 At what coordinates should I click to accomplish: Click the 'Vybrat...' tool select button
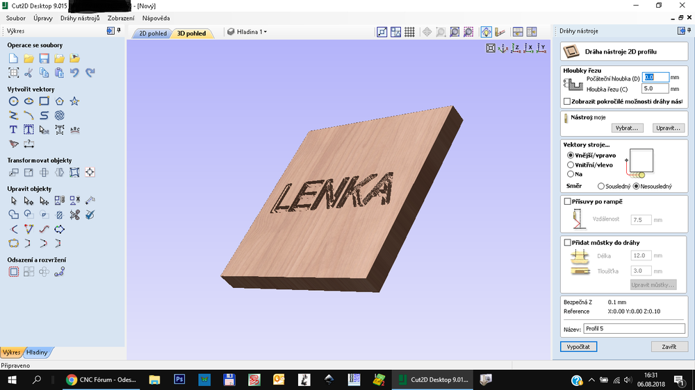click(626, 128)
